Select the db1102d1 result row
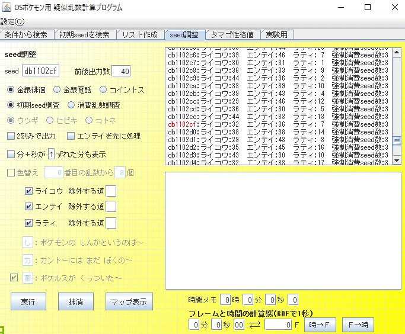The width and height of the screenshot is (405, 334). point(279,140)
